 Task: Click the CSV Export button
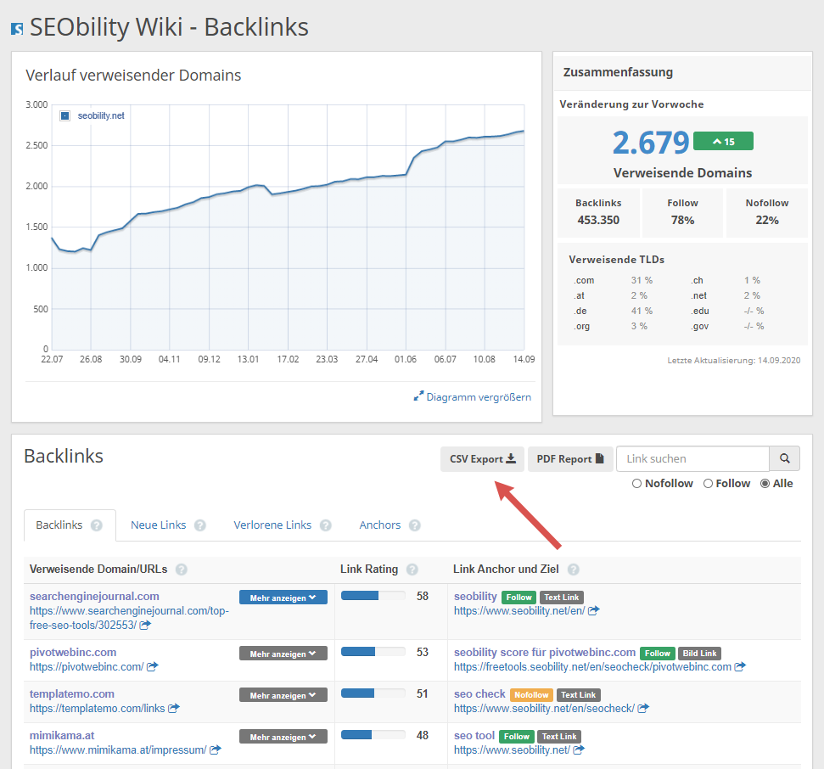[x=482, y=459]
